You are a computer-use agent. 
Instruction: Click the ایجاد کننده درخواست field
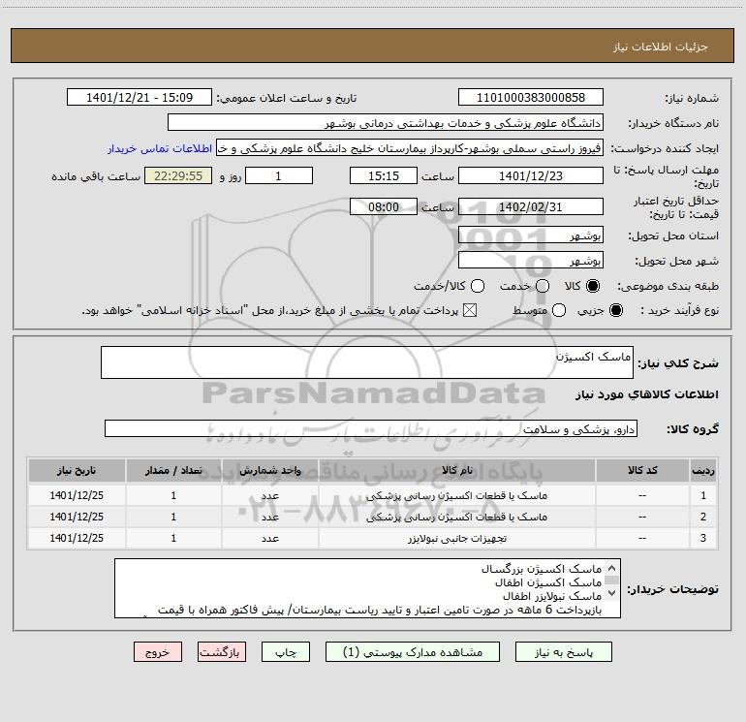[410, 148]
